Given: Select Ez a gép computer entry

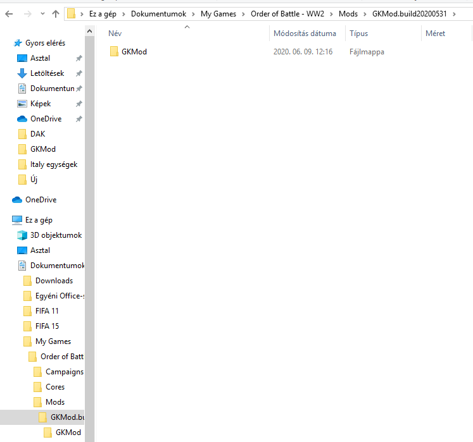Looking at the screenshot, I should coord(38,220).
